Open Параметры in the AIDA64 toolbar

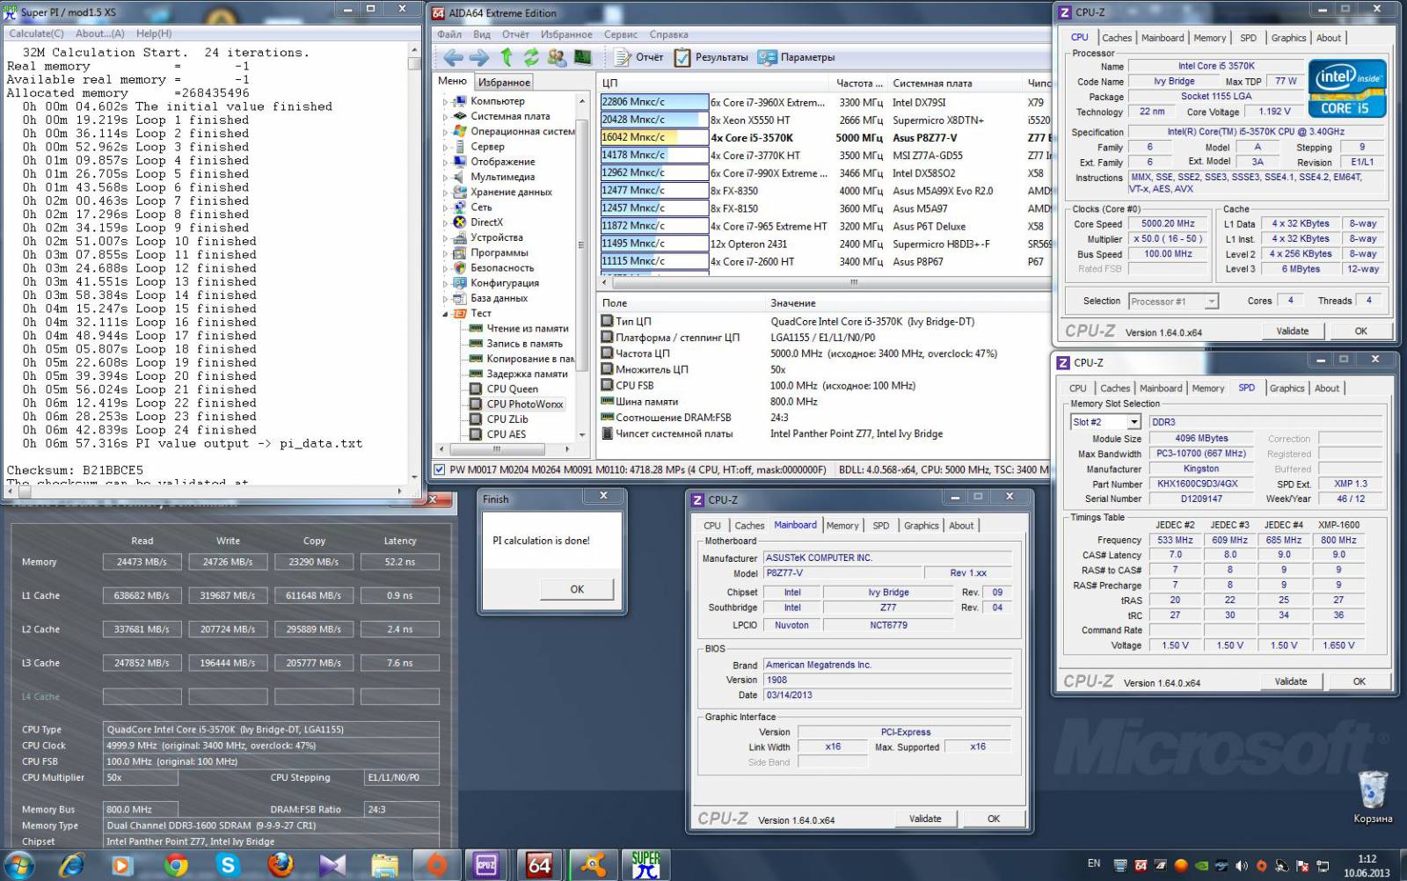(796, 57)
